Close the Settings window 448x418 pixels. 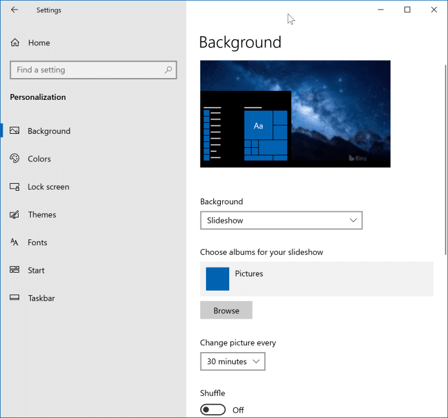tap(434, 10)
